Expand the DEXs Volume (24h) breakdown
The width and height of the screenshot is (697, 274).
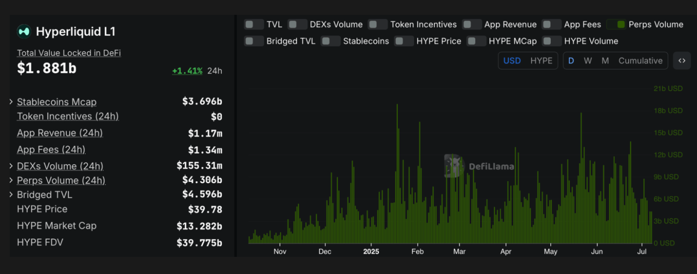11,166
